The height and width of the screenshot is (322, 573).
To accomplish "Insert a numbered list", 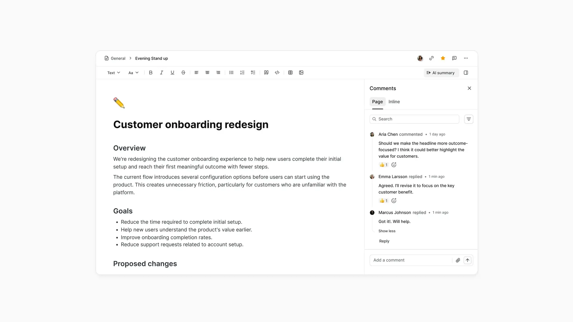I will (x=242, y=72).
